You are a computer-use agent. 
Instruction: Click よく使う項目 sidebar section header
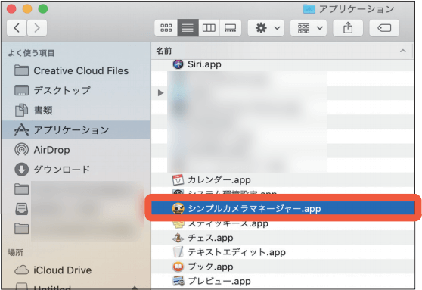click(x=31, y=53)
